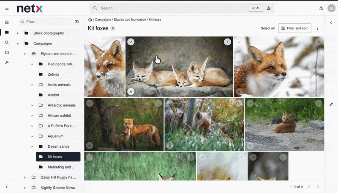Open the tools wrench icon in sidebar
Screen dimensions: 338x193
(7, 63)
